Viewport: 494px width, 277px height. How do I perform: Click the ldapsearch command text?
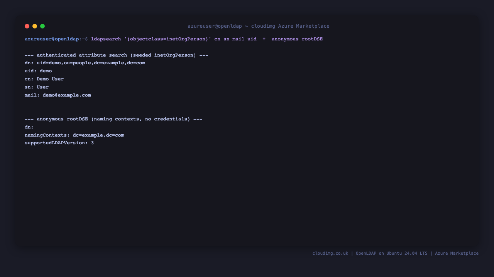pyautogui.click(x=207, y=39)
